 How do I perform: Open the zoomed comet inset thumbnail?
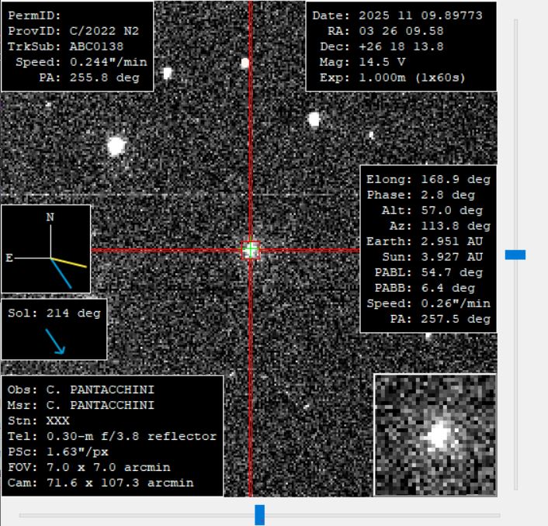tap(435, 434)
